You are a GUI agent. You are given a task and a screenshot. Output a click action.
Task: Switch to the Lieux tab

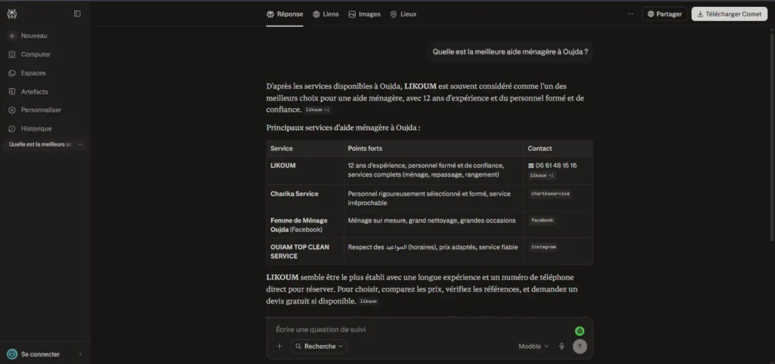pos(403,14)
